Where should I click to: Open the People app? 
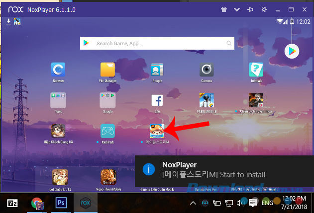click(157, 70)
